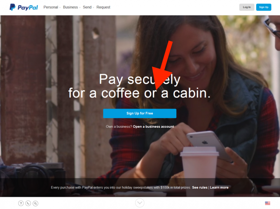Click the circled down chevron at page bottom
The image size is (280, 209).
(x=140, y=203)
